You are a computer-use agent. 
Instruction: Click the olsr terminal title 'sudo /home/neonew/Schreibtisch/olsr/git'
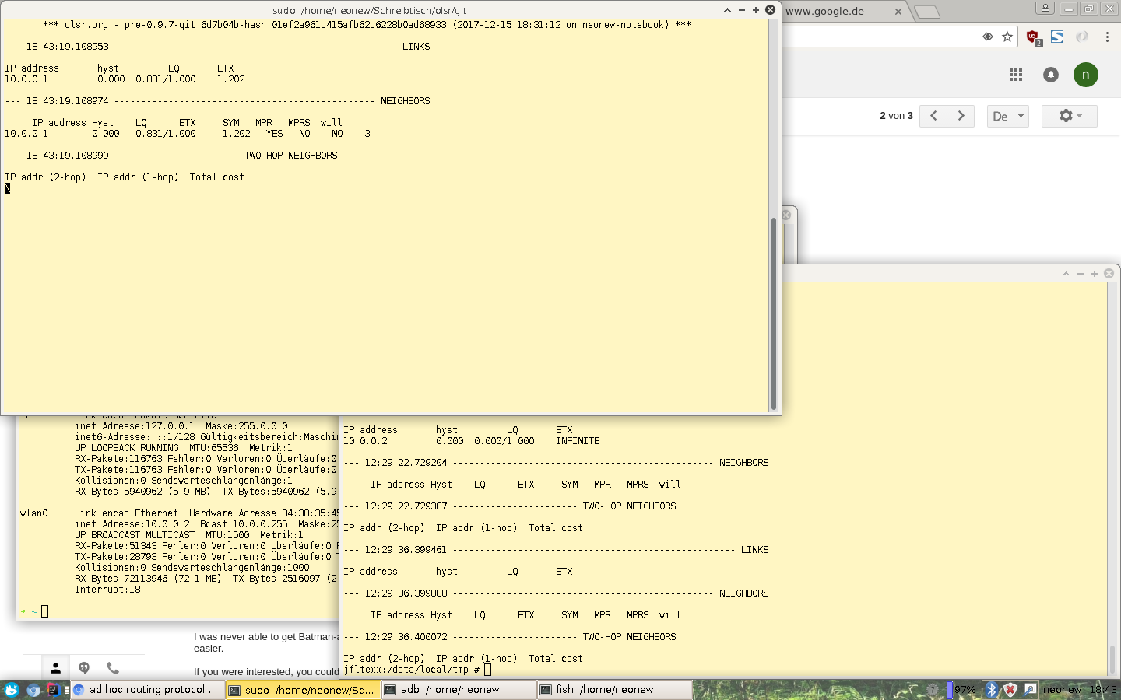[x=370, y=11]
